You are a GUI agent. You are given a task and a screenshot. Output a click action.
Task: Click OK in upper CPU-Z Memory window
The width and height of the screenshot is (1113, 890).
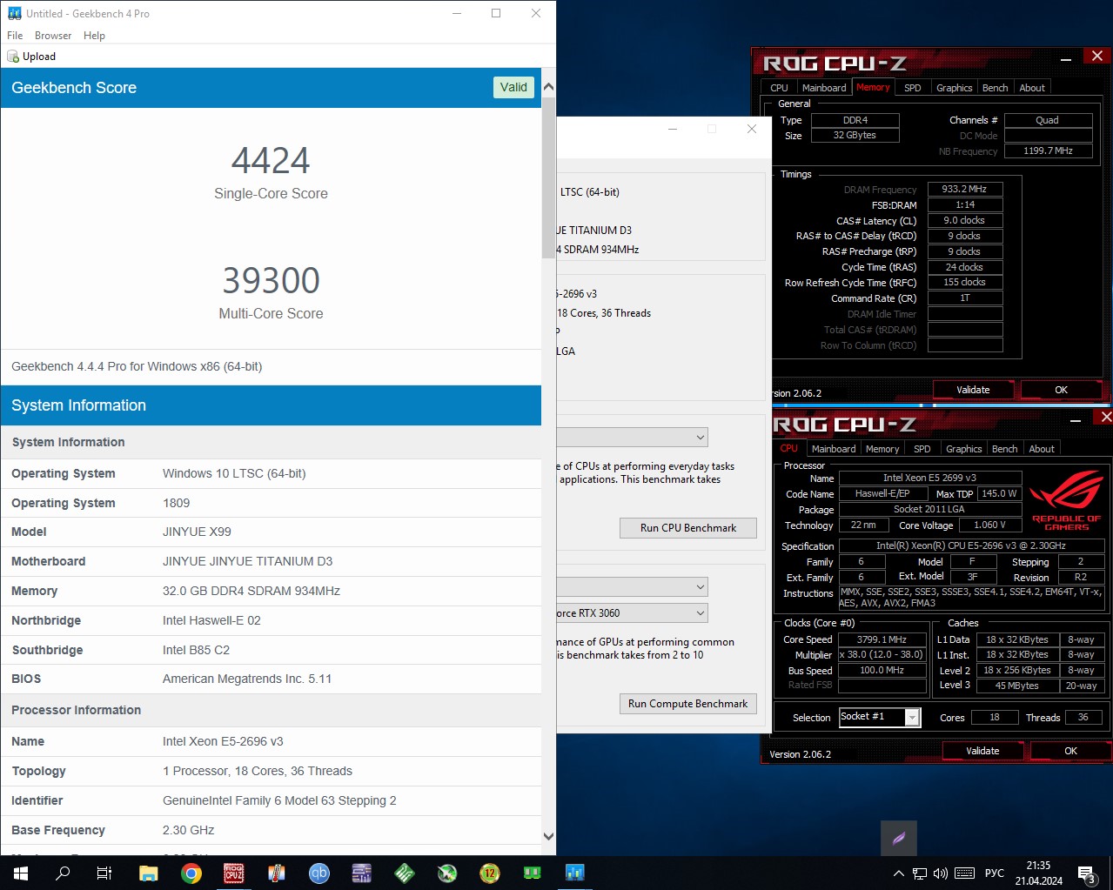(1061, 390)
